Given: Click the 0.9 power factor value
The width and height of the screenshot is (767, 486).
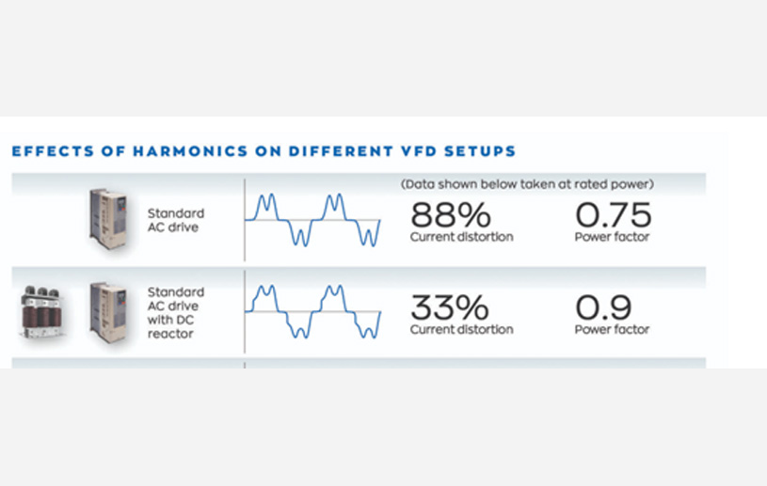Looking at the screenshot, I should coord(604,307).
